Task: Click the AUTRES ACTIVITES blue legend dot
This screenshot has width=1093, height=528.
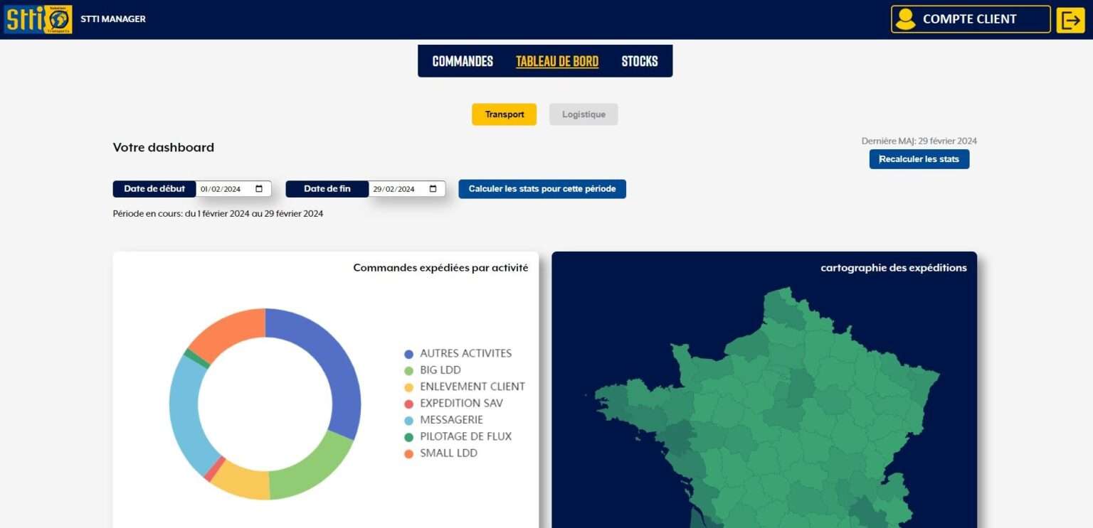Action: click(x=408, y=353)
